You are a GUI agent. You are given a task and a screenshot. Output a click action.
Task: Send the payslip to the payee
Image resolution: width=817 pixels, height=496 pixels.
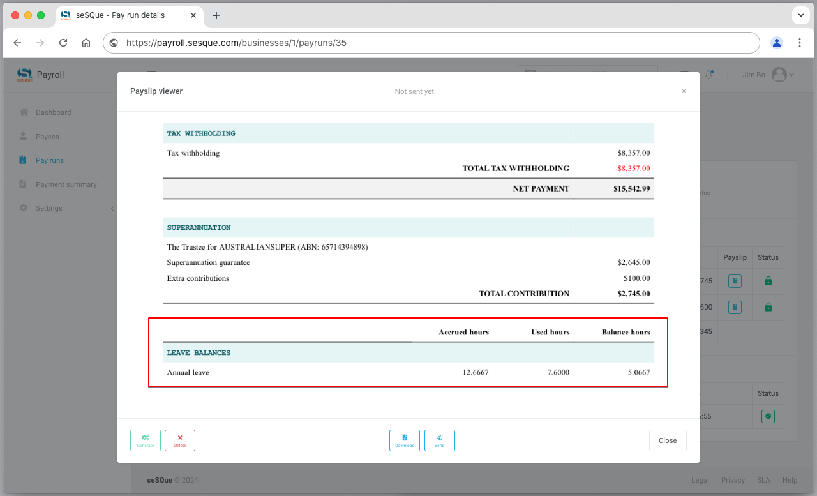(440, 440)
